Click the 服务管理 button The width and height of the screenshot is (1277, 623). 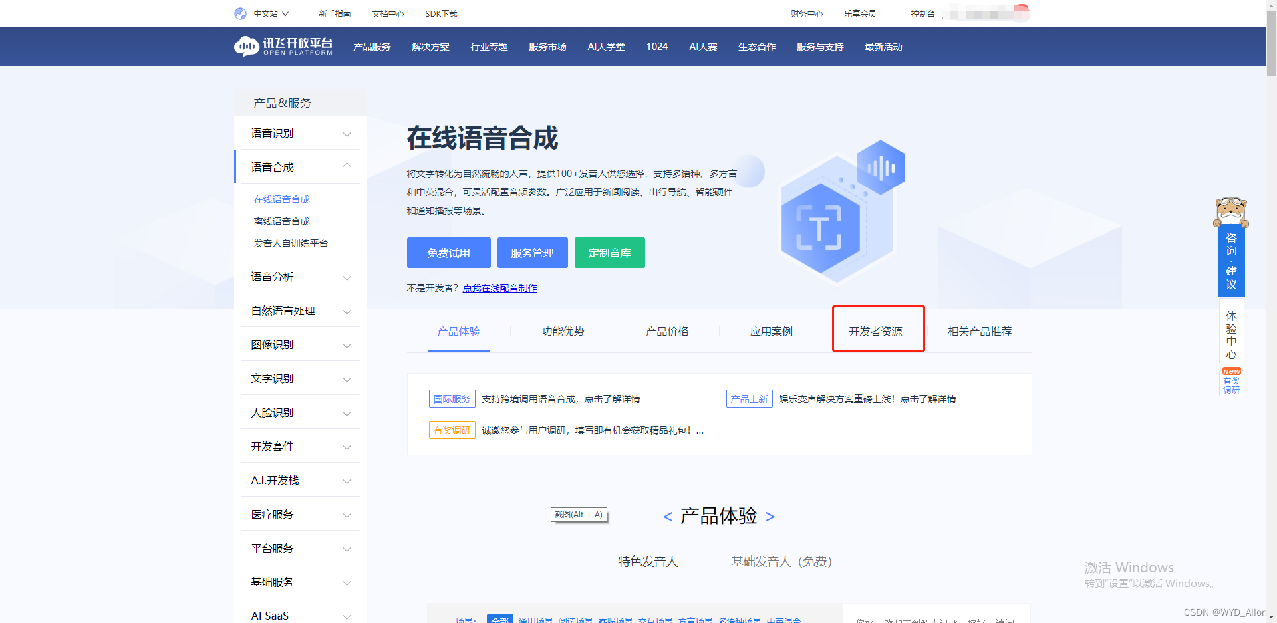point(533,253)
